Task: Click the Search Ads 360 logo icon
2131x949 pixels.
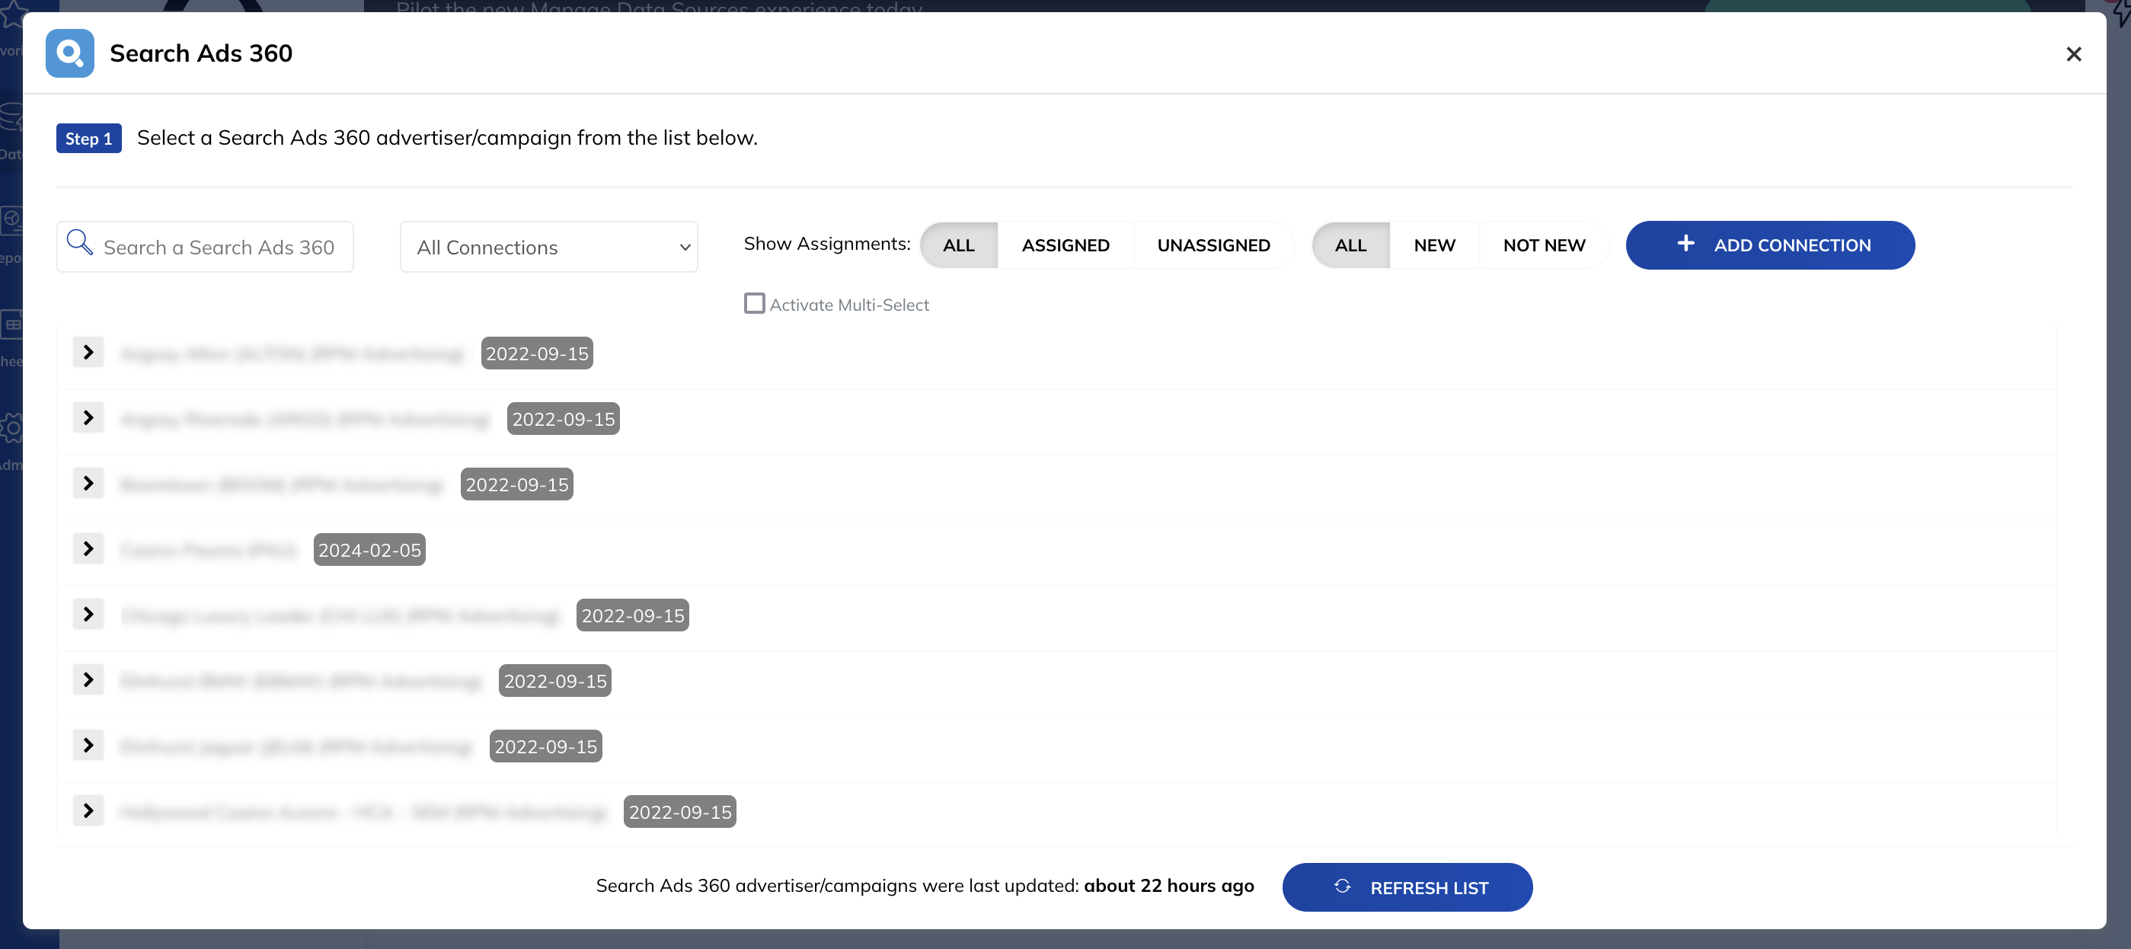Action: (69, 54)
